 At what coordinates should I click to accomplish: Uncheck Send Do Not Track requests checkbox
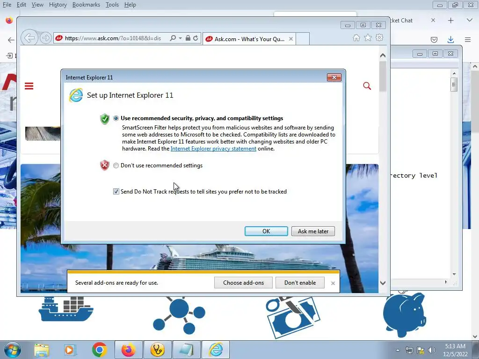click(x=116, y=191)
